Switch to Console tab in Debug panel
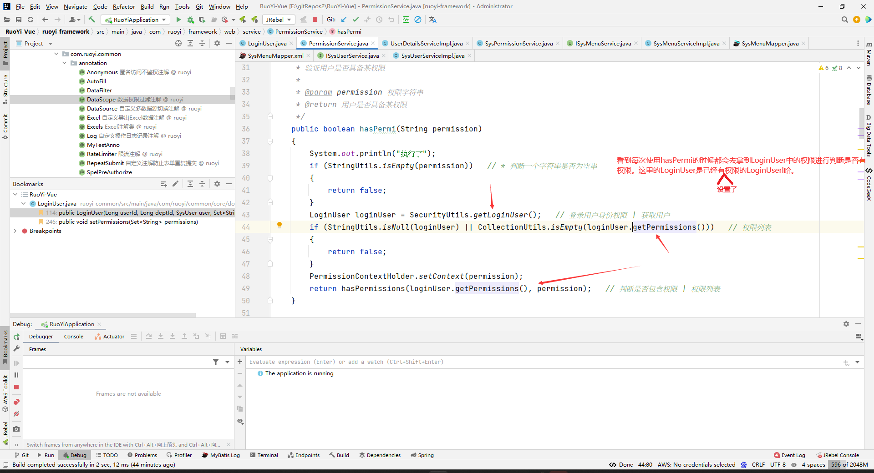The height and width of the screenshot is (473, 874). pyautogui.click(x=74, y=337)
